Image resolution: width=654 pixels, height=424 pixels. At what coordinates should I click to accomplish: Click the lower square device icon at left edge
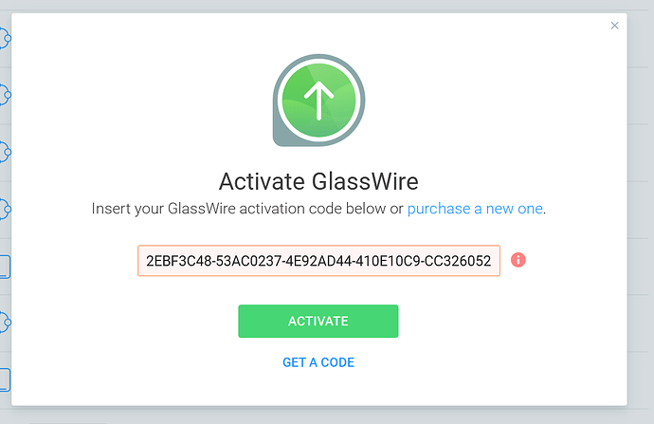(4, 379)
